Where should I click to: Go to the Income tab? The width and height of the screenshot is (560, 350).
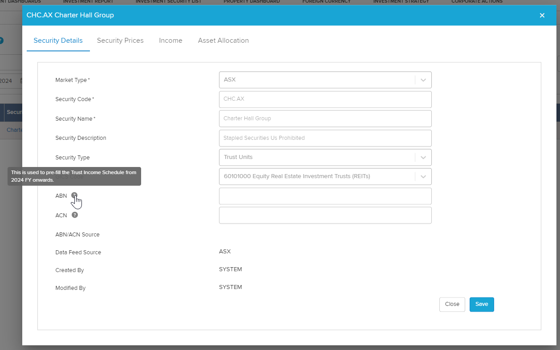[x=170, y=41]
